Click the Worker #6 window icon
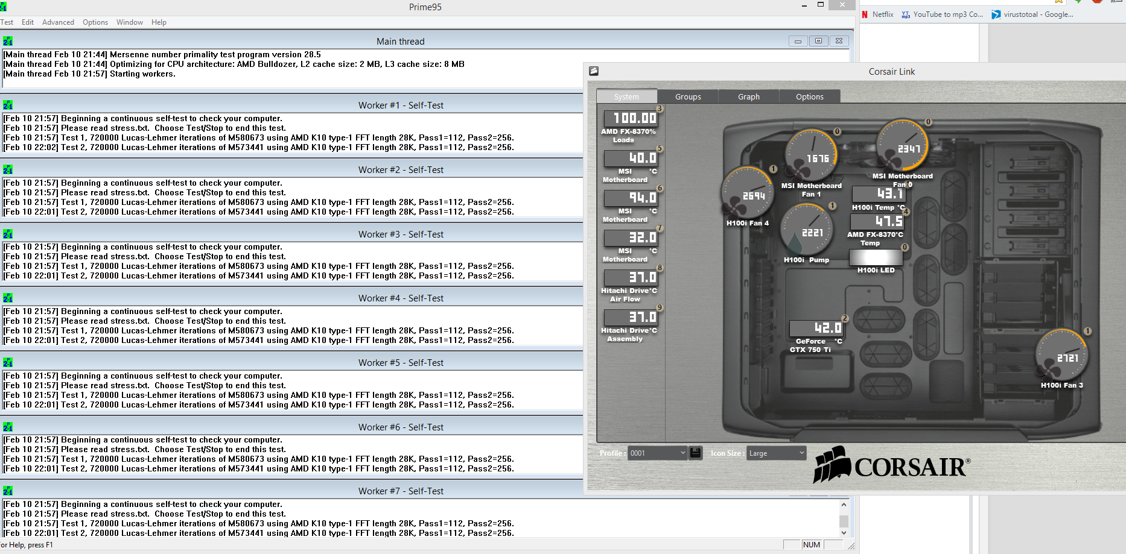 click(8, 427)
